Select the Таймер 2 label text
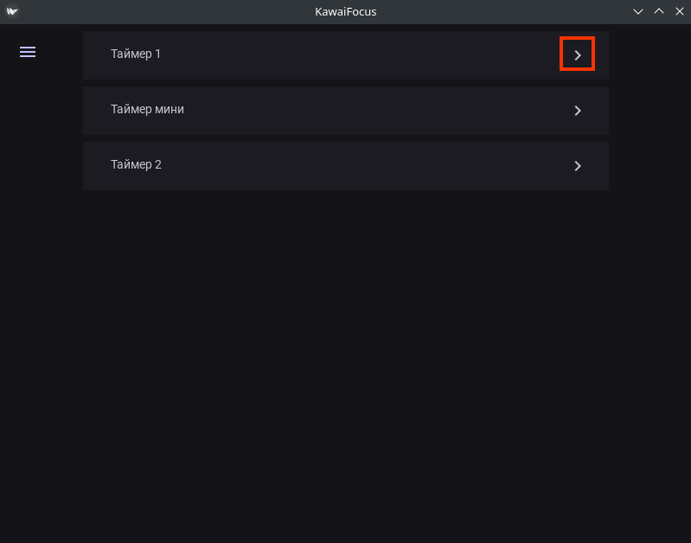 [x=136, y=164]
